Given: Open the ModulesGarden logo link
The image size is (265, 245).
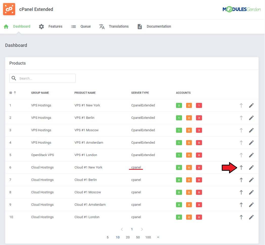Looking at the screenshot, I should [242, 9].
